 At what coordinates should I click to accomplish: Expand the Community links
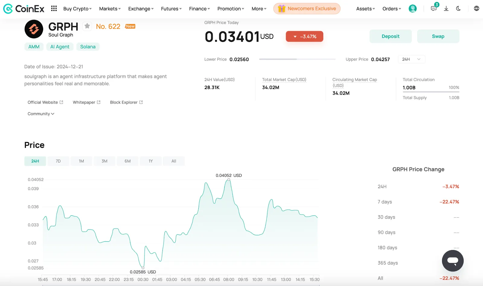(41, 114)
